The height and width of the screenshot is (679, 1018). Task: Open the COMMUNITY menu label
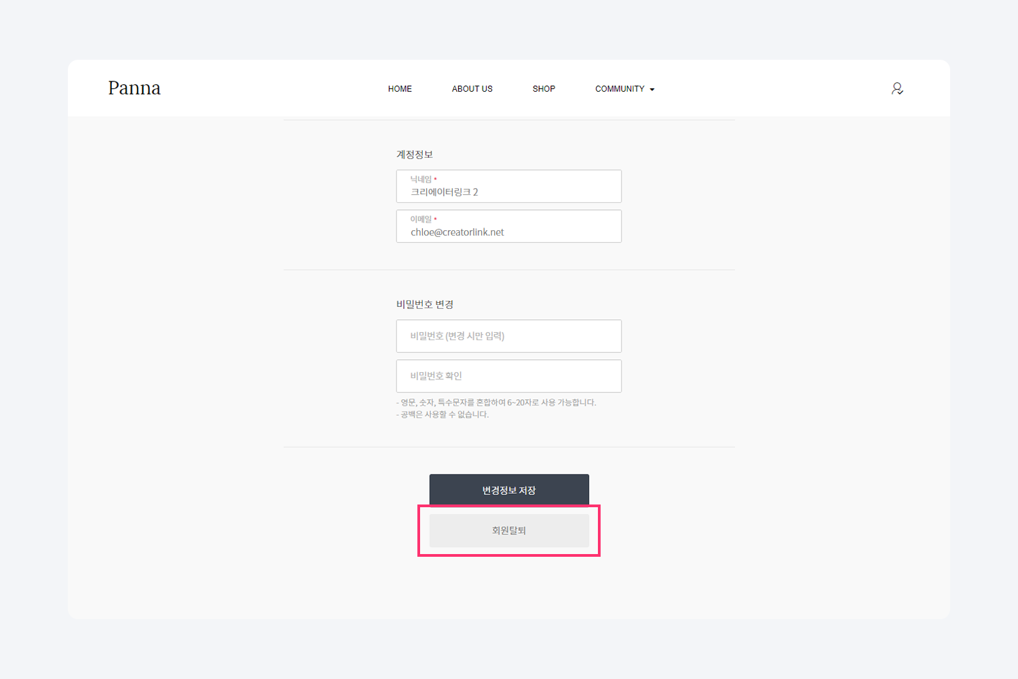pyautogui.click(x=619, y=89)
